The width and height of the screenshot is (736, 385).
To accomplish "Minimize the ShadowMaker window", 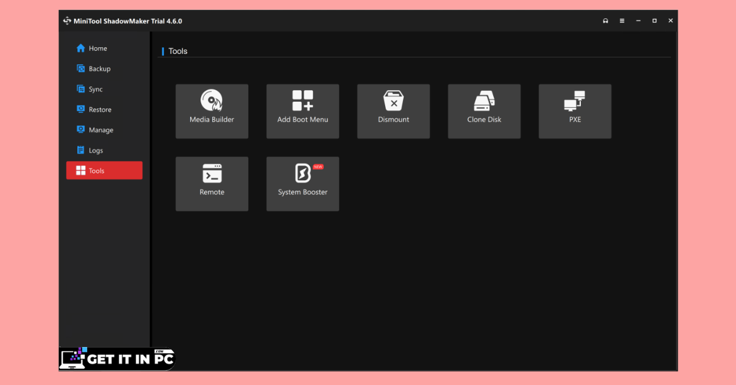I will pos(638,21).
